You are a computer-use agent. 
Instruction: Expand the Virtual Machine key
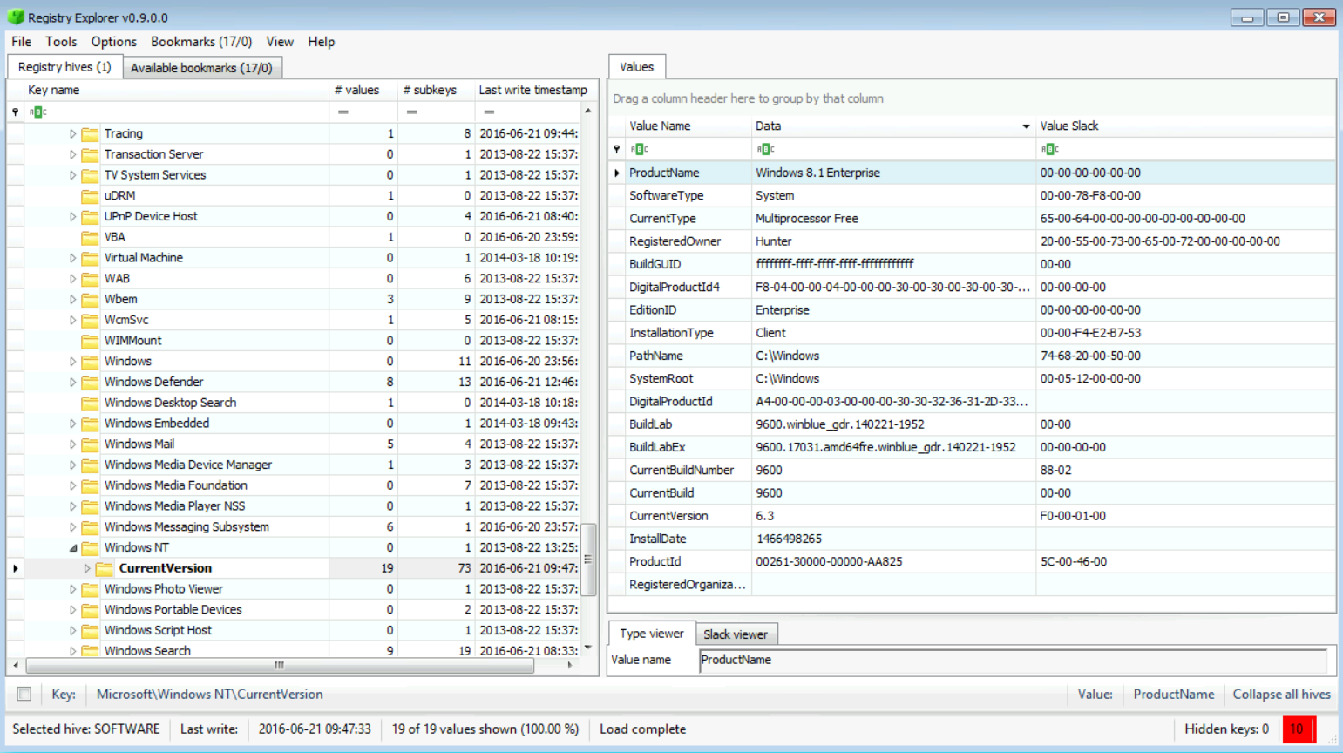pyautogui.click(x=73, y=258)
